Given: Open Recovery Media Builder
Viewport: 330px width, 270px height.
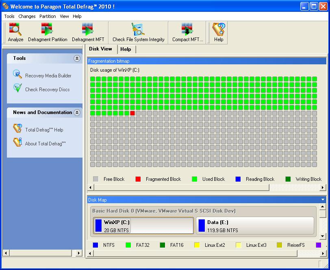Looking at the screenshot, I should coord(48,76).
